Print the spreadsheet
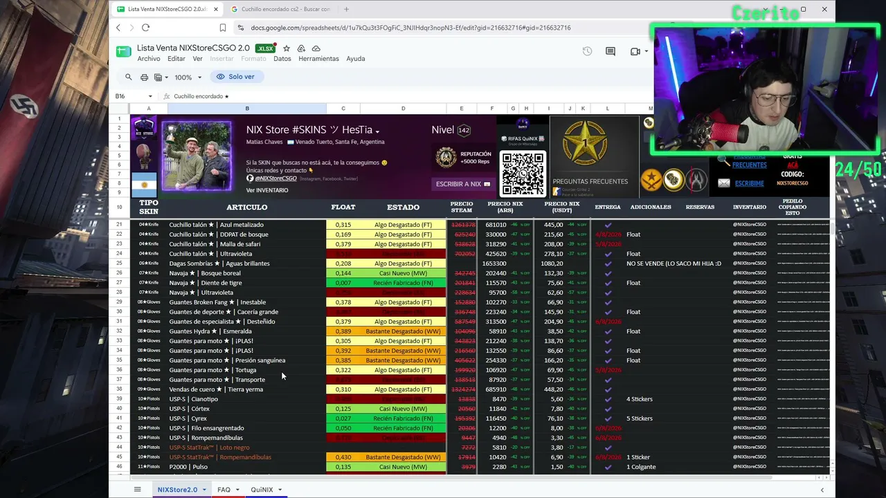 144,77
